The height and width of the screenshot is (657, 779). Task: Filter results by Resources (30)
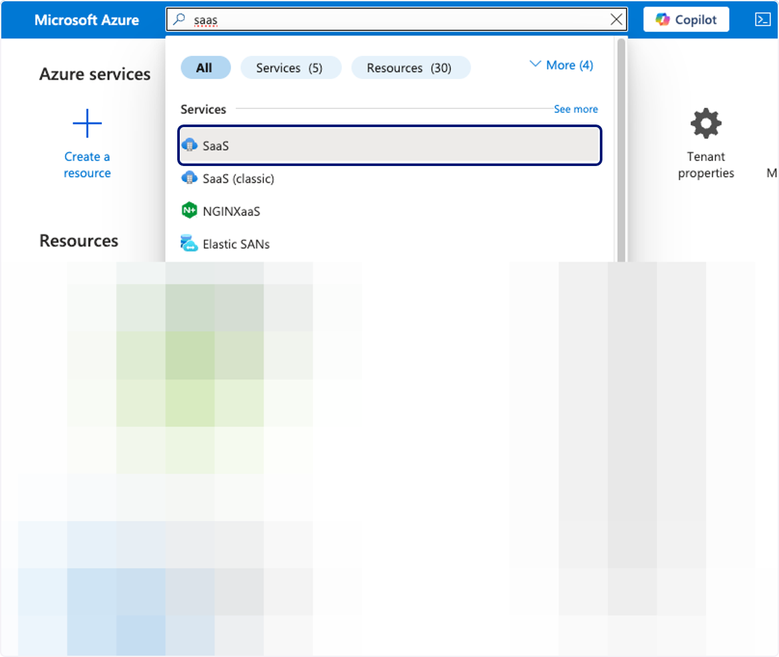click(410, 67)
